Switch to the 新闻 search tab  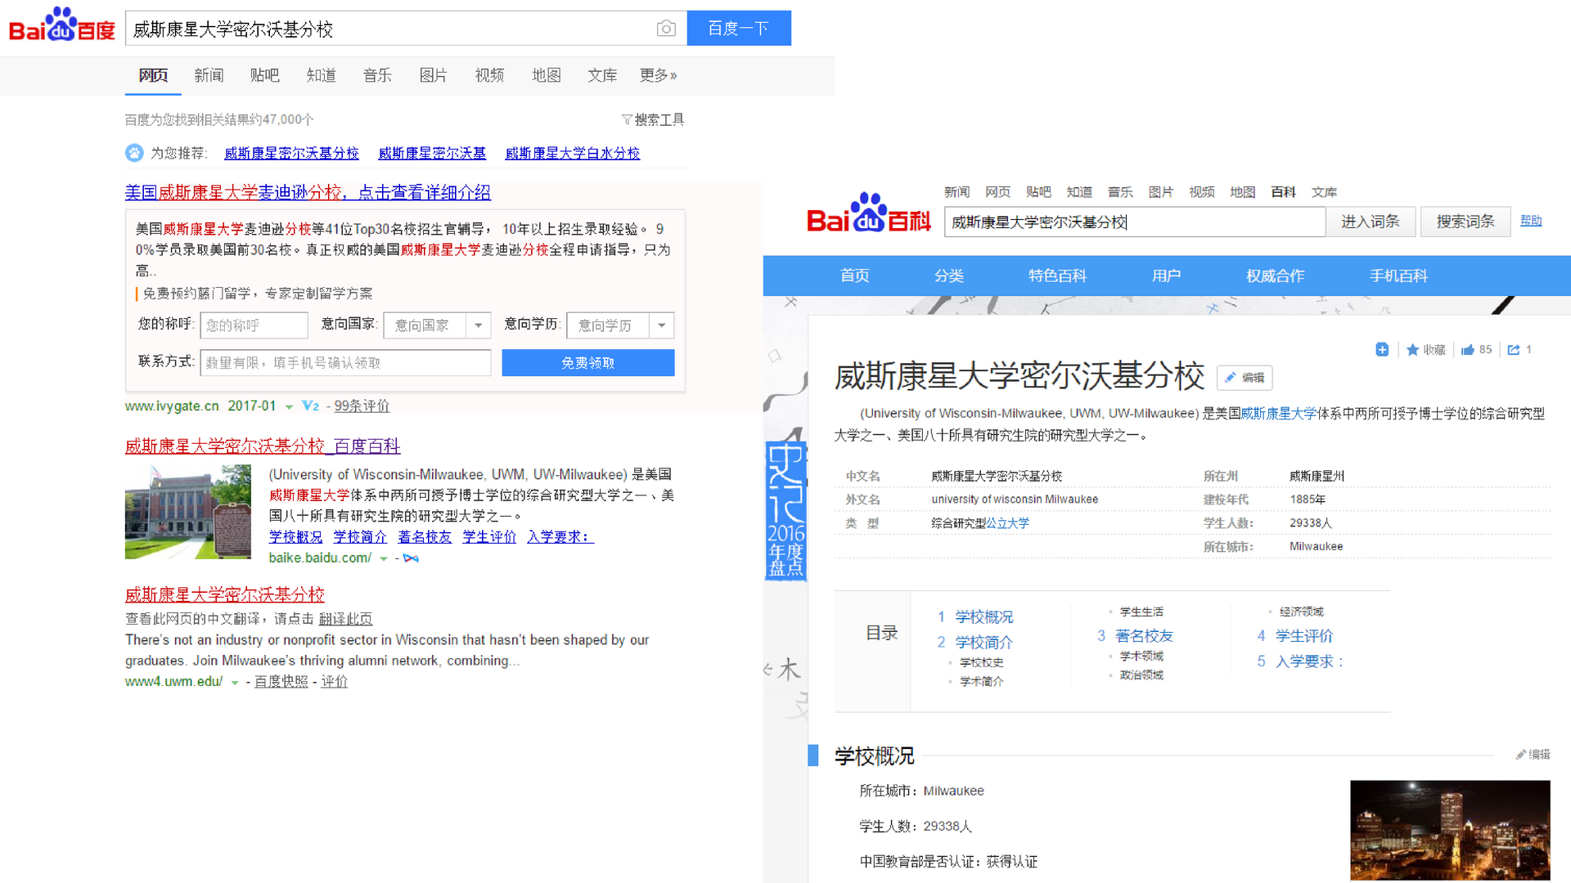(209, 75)
